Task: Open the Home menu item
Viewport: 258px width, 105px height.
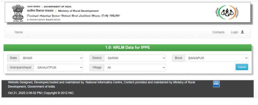Action: click(19, 32)
